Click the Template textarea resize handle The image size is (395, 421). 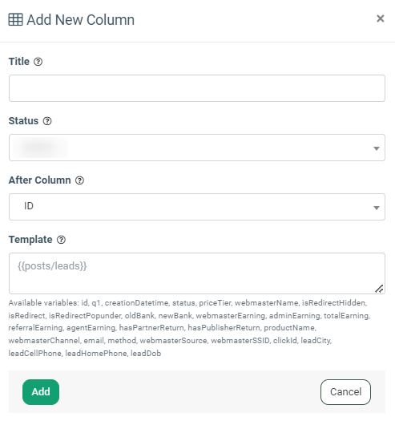[x=379, y=289]
